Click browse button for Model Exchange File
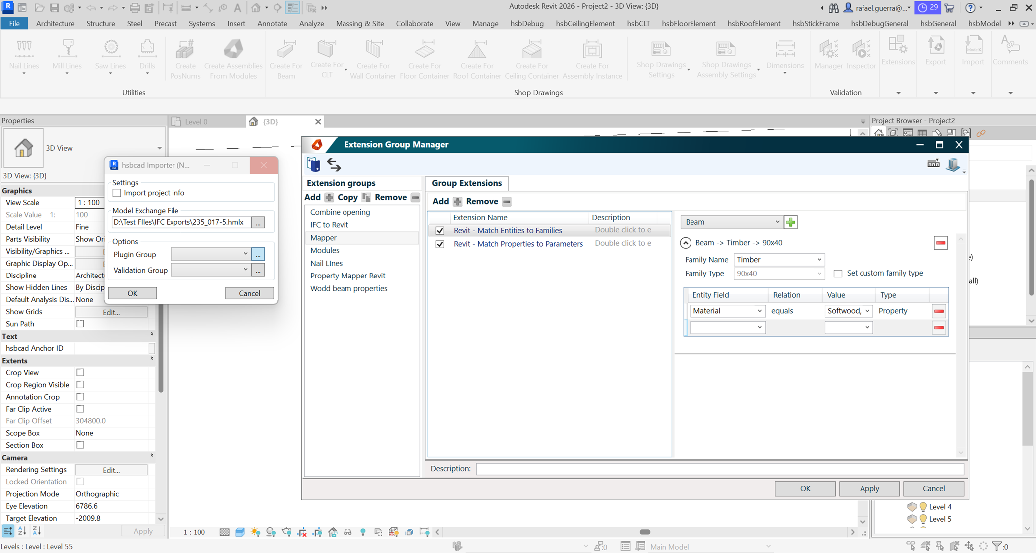The width and height of the screenshot is (1036, 553). click(x=258, y=223)
